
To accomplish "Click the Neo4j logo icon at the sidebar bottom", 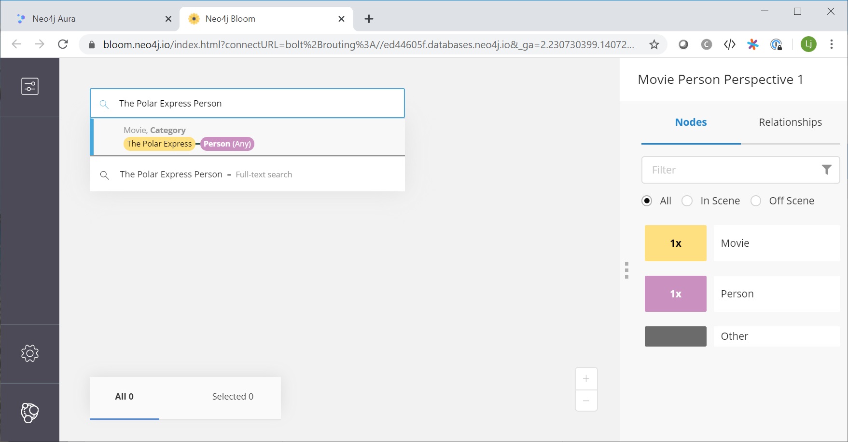I will (30, 413).
